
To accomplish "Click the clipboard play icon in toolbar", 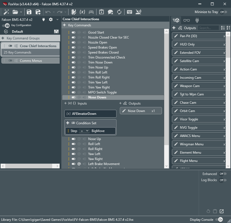I will (101, 12).
